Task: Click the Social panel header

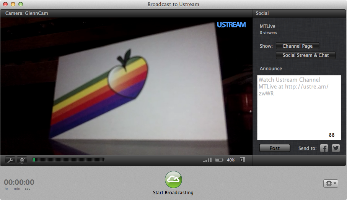Action: (262, 13)
